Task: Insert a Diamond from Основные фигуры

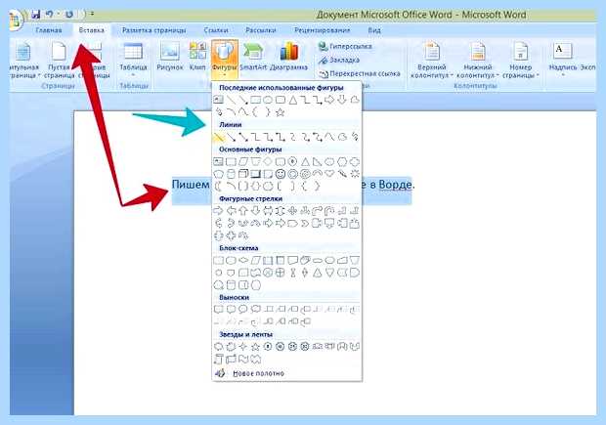Action: [x=268, y=161]
